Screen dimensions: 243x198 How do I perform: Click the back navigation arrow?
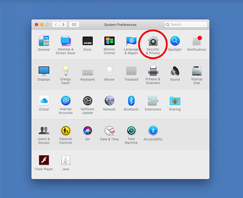[56, 24]
